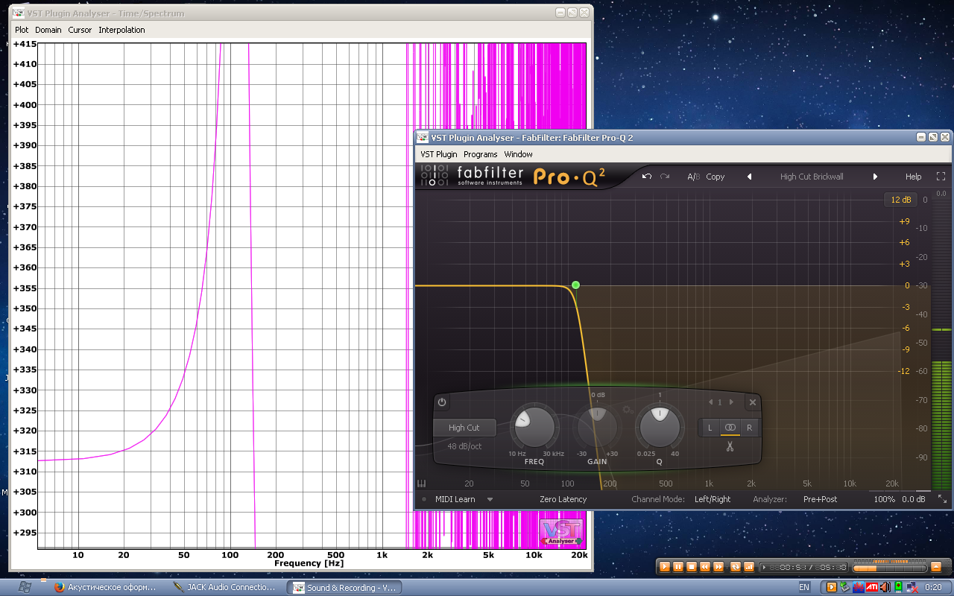Click the ATI tray icon
Image resolution: width=954 pixels, height=596 pixels.
point(871,587)
